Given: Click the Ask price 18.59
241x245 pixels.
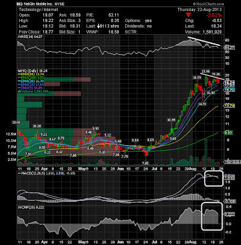Looking at the screenshot, I should (x=75, y=15).
